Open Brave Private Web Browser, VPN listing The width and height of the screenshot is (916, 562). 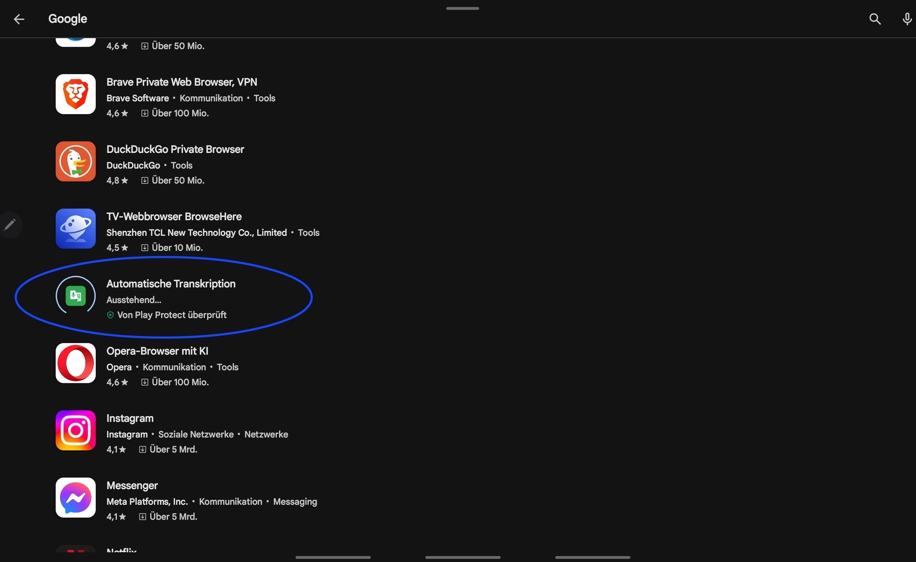pyautogui.click(x=181, y=82)
